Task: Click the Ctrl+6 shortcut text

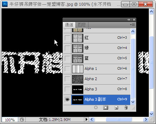Action: click(x=122, y=69)
